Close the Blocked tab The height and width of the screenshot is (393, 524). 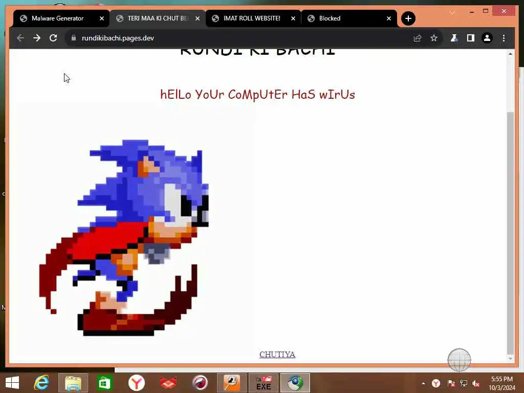(x=389, y=18)
